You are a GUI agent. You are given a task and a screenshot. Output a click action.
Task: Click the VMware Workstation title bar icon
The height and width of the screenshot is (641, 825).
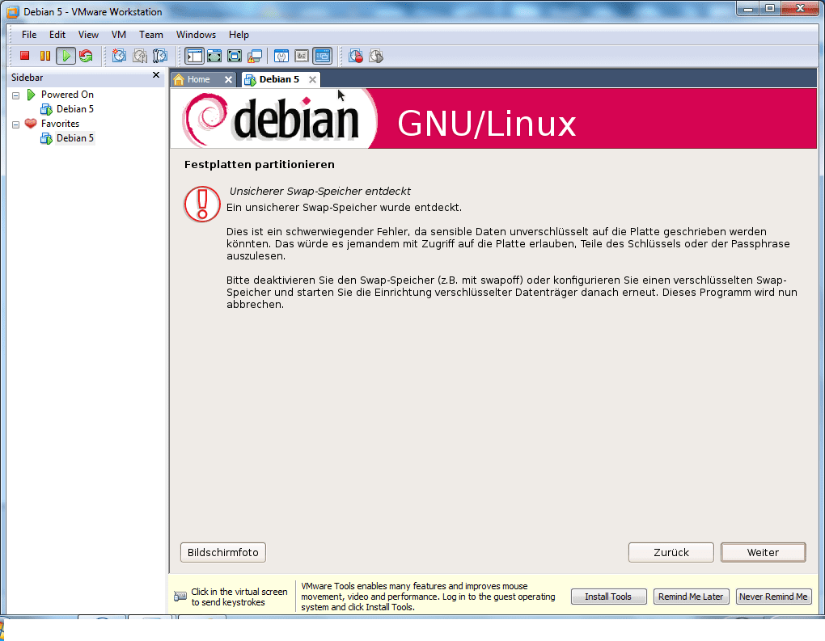point(13,11)
